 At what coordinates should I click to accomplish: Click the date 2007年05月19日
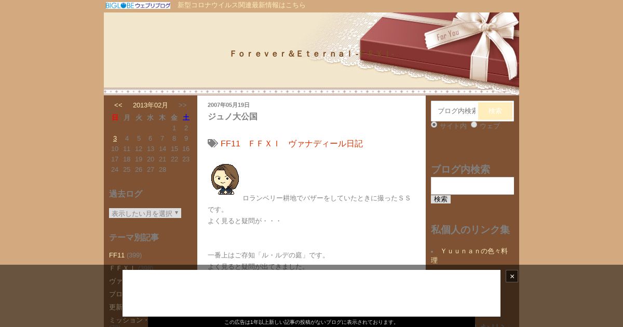(228, 105)
